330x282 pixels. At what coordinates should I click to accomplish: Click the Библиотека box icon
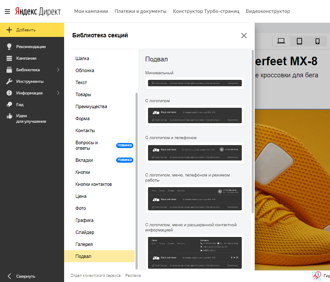tap(9, 70)
